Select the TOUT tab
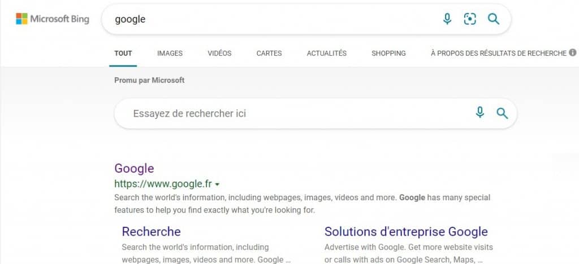Image resolution: width=579 pixels, height=264 pixels. pos(123,54)
